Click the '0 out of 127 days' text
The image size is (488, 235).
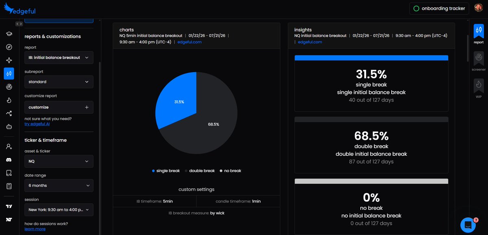(x=371, y=223)
